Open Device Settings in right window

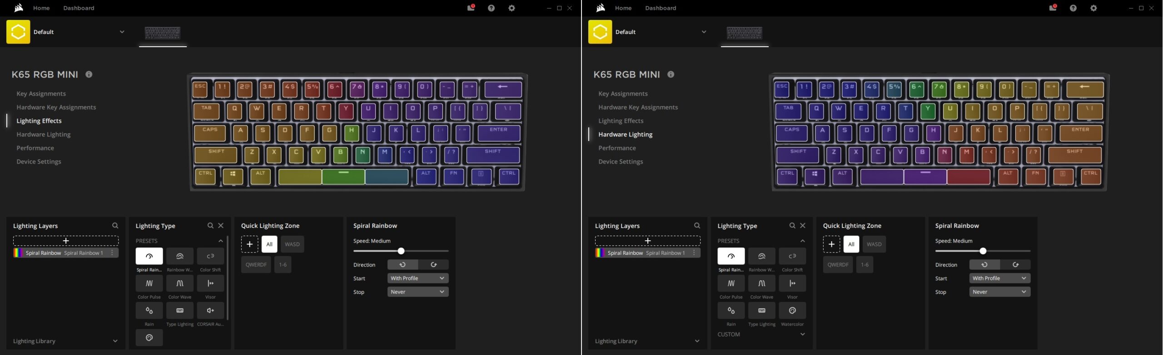tap(621, 162)
